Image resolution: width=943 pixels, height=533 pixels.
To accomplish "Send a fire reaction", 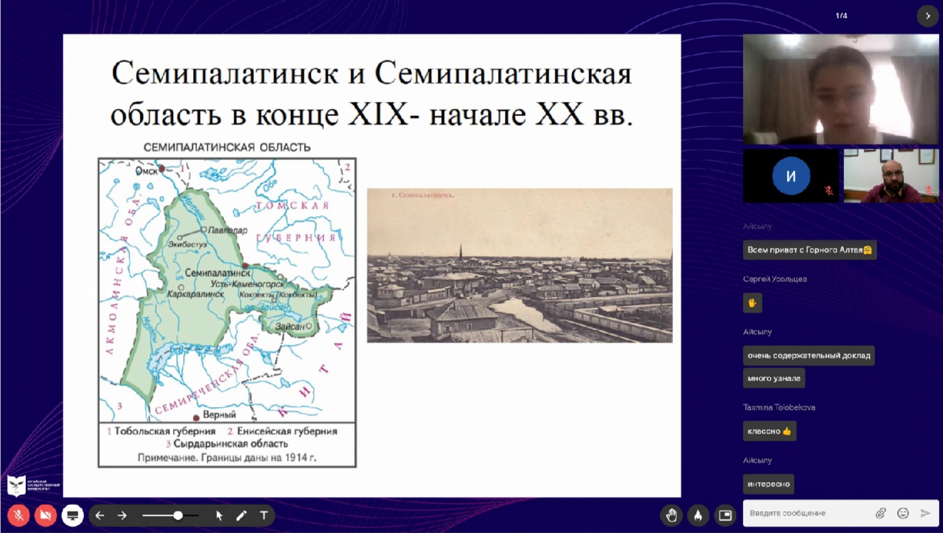I will pos(698,516).
